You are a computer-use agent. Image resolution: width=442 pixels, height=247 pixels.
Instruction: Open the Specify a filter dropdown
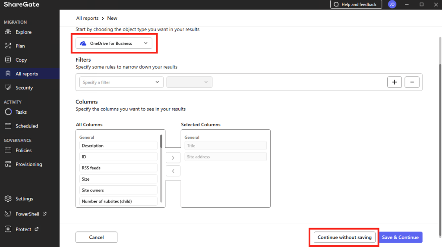pyautogui.click(x=121, y=82)
